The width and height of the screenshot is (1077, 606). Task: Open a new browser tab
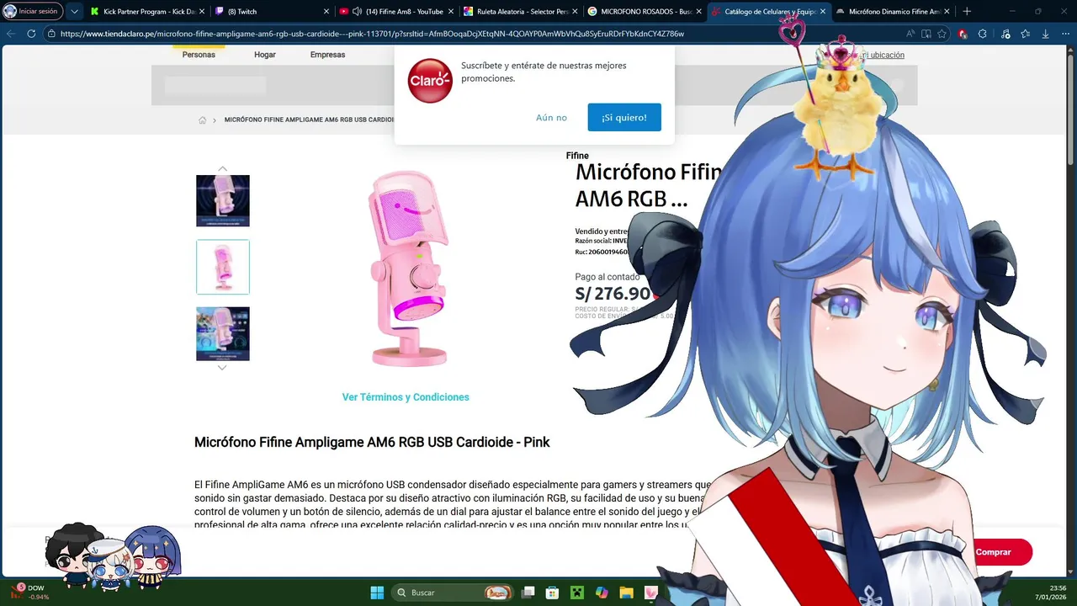(967, 12)
